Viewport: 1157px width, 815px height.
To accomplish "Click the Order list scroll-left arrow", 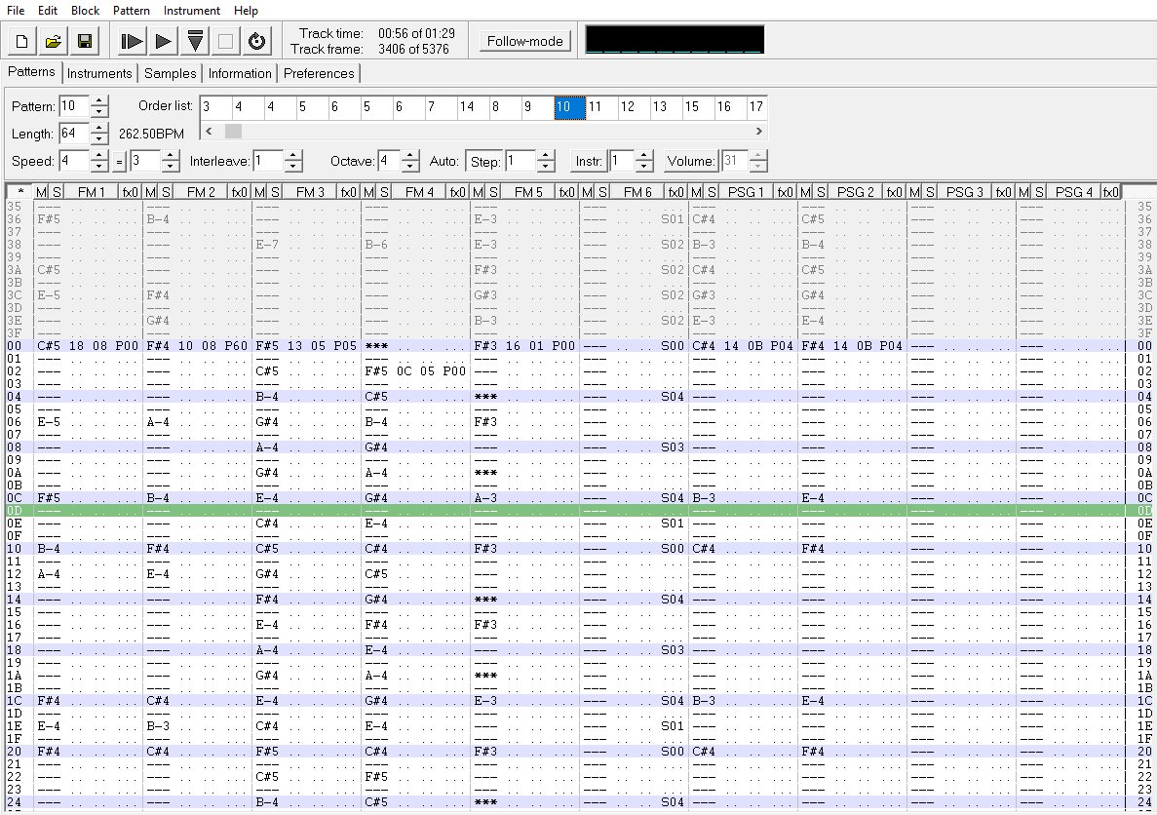I will pyautogui.click(x=209, y=132).
